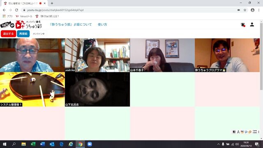Select the unlabeled man in glasses video tile

coord(32,55)
